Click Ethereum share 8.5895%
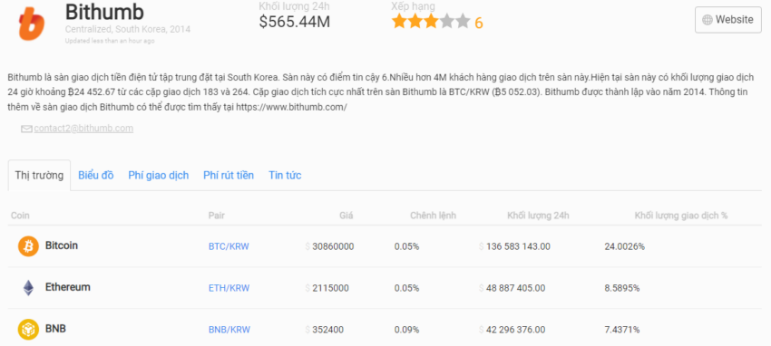 (622, 288)
